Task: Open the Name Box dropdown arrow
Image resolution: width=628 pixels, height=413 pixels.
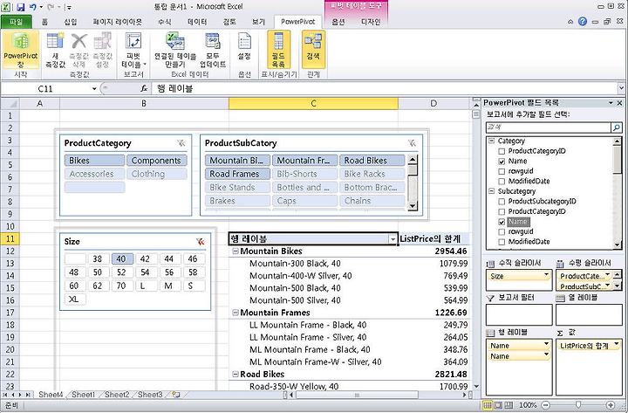Action: coord(94,88)
